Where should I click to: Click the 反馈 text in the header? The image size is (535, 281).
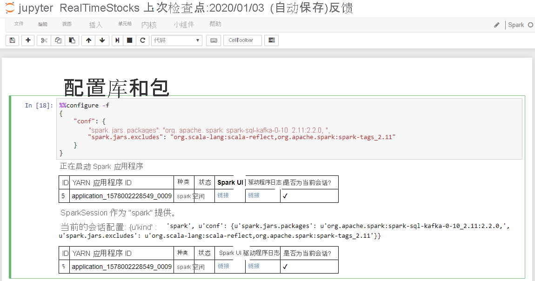(x=341, y=8)
